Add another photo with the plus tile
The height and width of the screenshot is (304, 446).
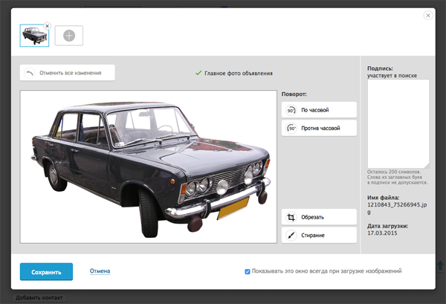pyautogui.click(x=69, y=36)
